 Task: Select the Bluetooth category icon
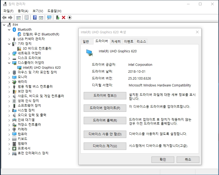tap(14, 30)
